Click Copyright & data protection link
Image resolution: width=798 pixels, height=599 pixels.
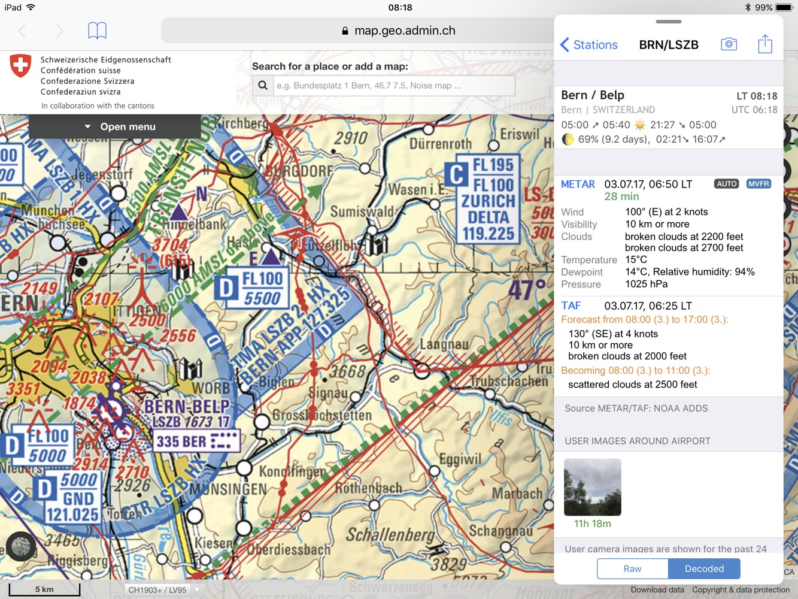coord(741,590)
